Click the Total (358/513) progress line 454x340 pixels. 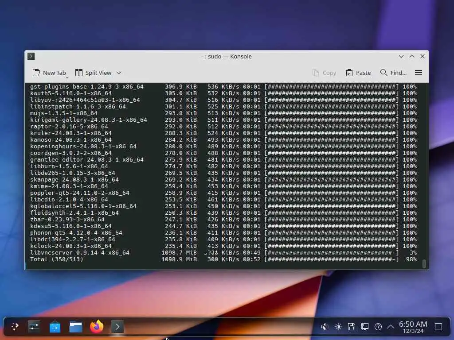[223, 259]
